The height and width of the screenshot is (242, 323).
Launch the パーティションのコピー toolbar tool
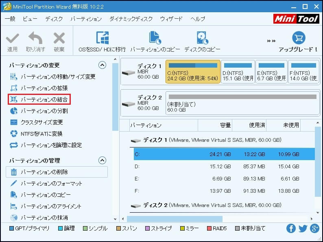pyautogui.click(x=155, y=39)
